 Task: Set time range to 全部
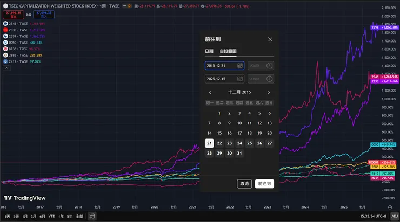point(79,217)
